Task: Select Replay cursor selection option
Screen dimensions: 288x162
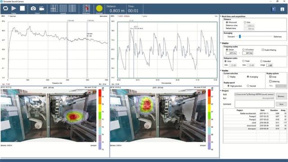Action: (228, 76)
